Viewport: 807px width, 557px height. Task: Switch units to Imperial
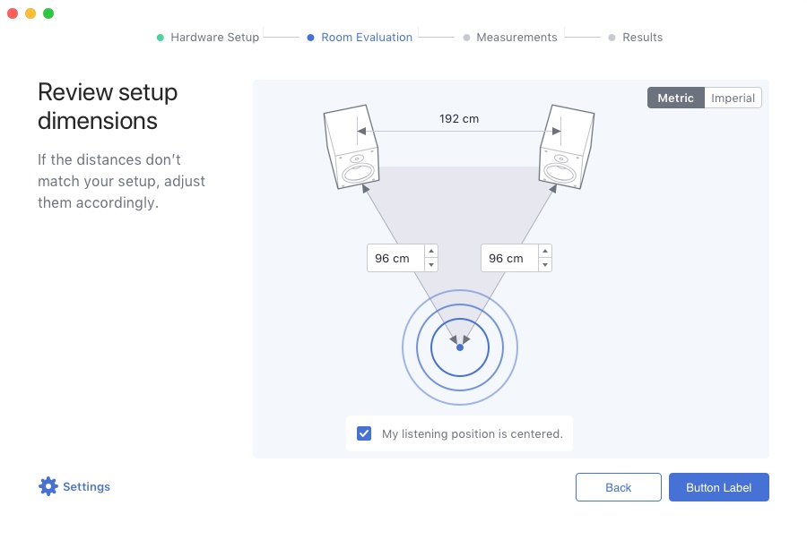pos(733,98)
